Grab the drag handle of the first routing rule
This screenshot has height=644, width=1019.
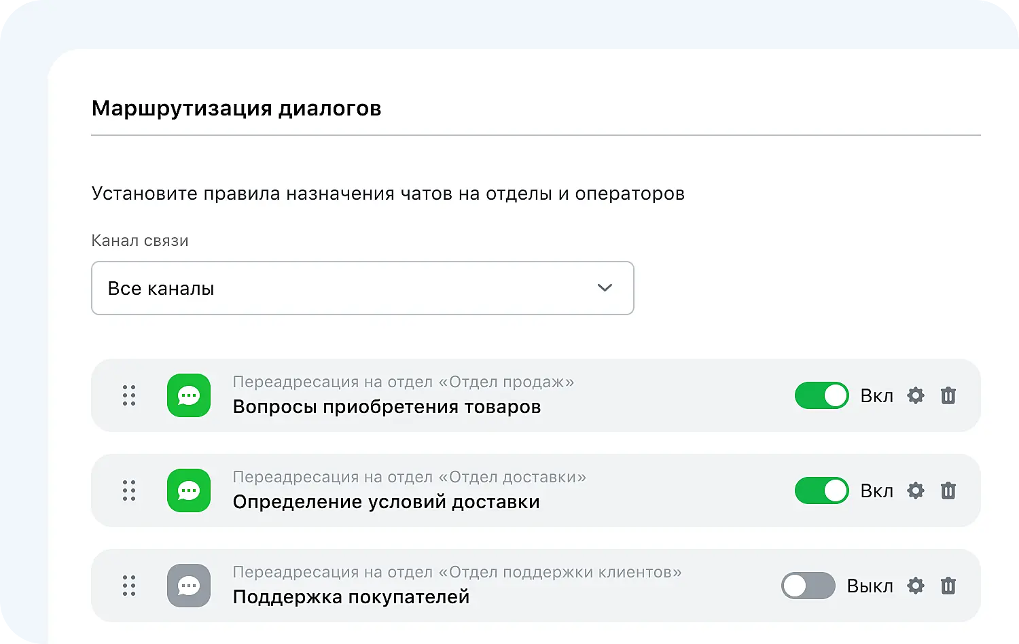[x=129, y=395]
